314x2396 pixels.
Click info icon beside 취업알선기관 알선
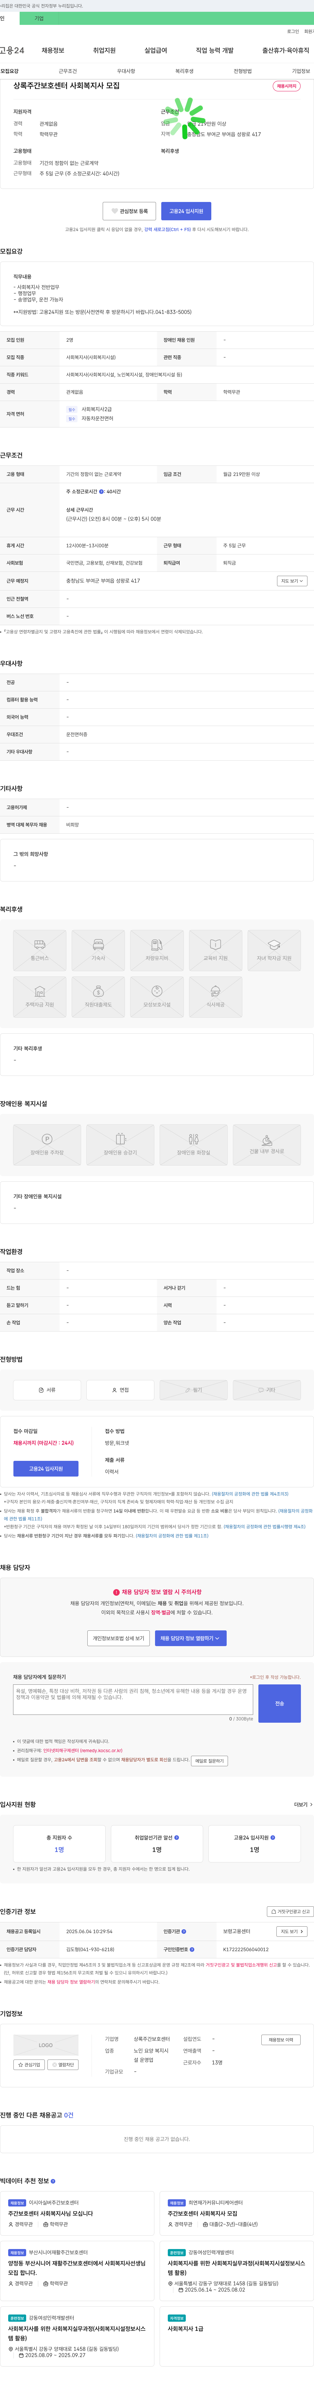coord(177,1838)
